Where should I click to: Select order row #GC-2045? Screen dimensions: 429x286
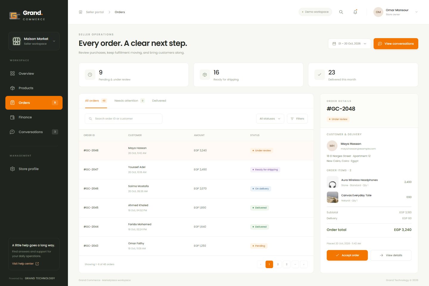tap(196, 208)
